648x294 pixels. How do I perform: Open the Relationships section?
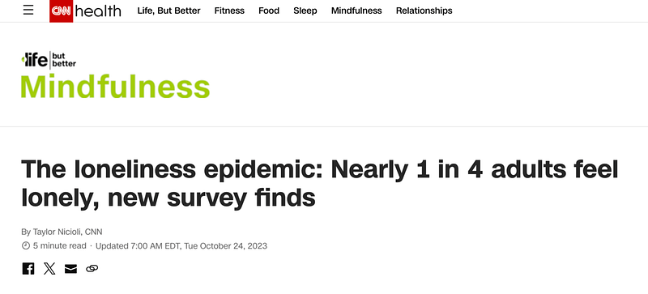(424, 11)
